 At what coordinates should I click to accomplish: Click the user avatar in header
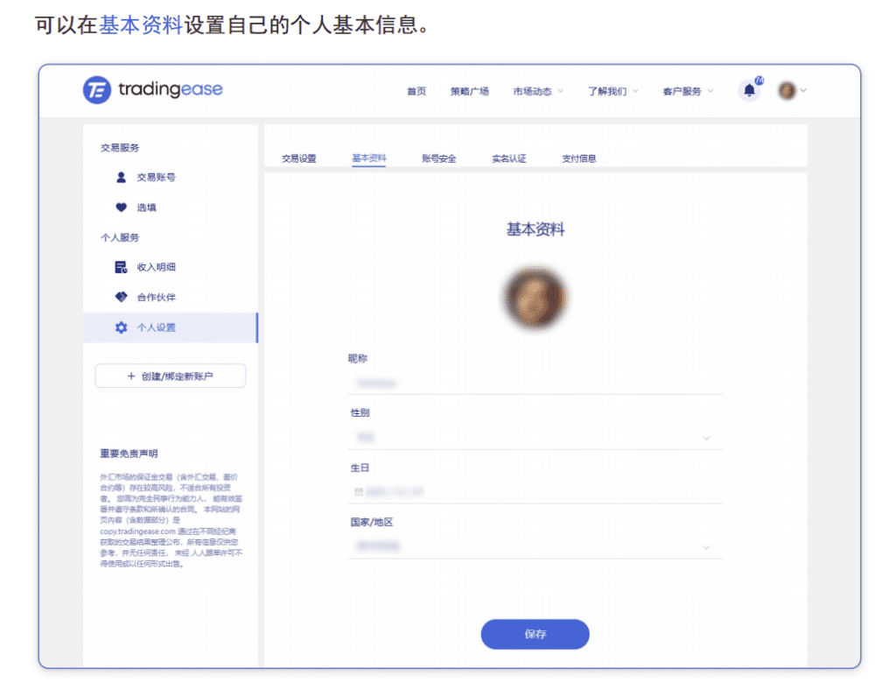tap(787, 90)
